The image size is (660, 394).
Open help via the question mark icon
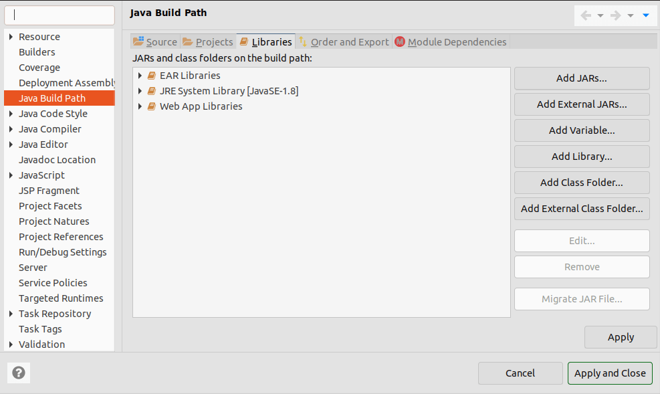(x=18, y=373)
